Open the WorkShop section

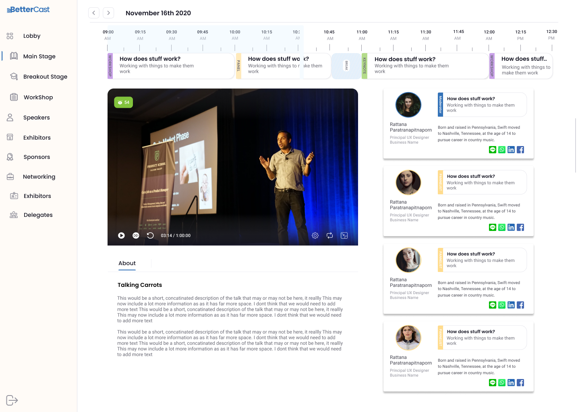38,97
